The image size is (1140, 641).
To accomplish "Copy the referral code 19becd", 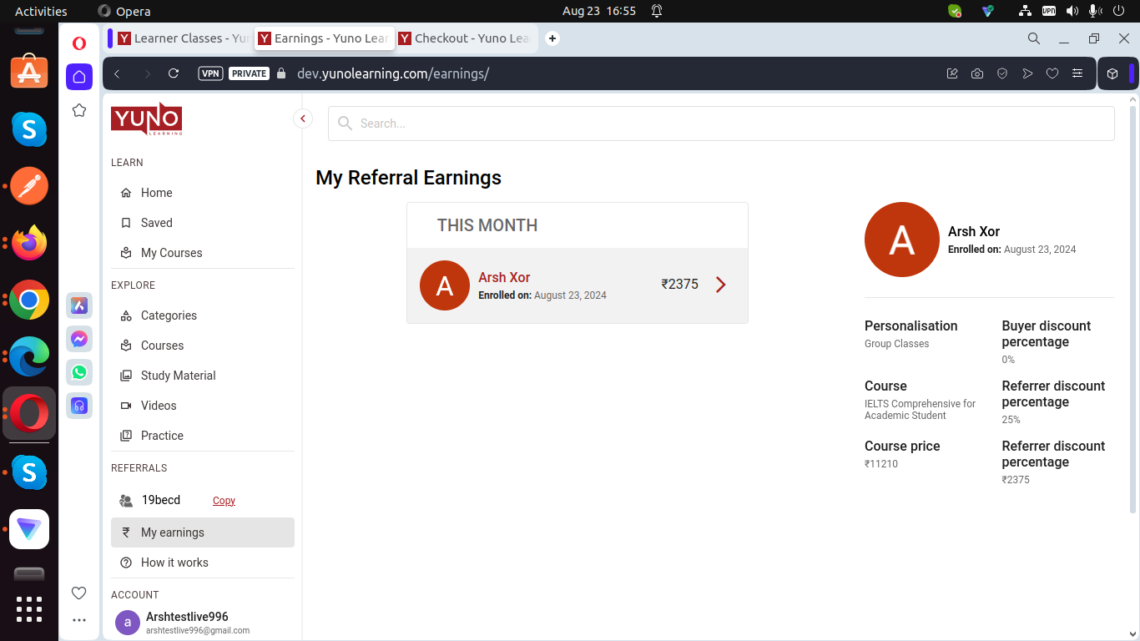I will pos(224,501).
